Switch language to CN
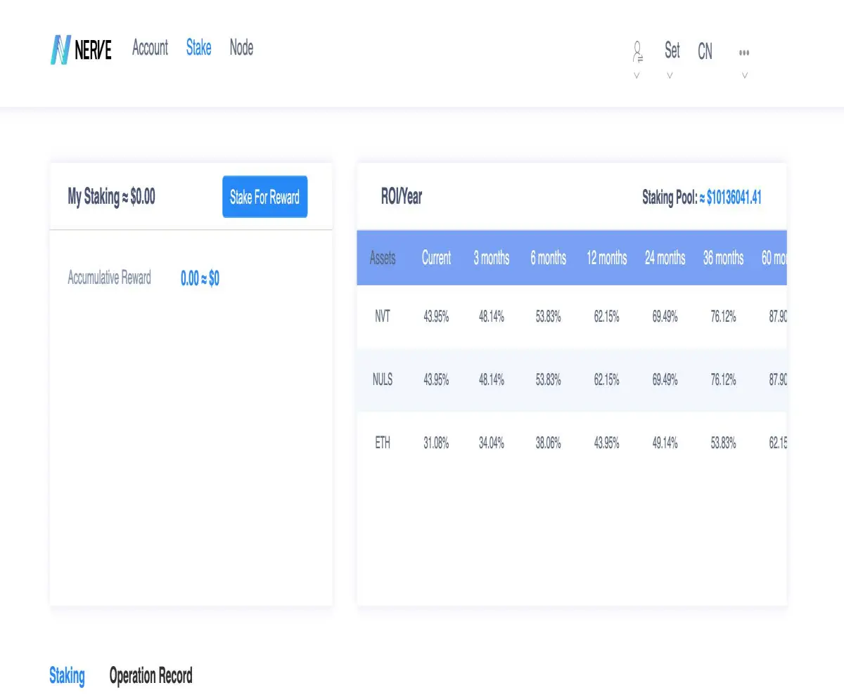Image resolution: width=844 pixels, height=697 pixels. (x=705, y=51)
